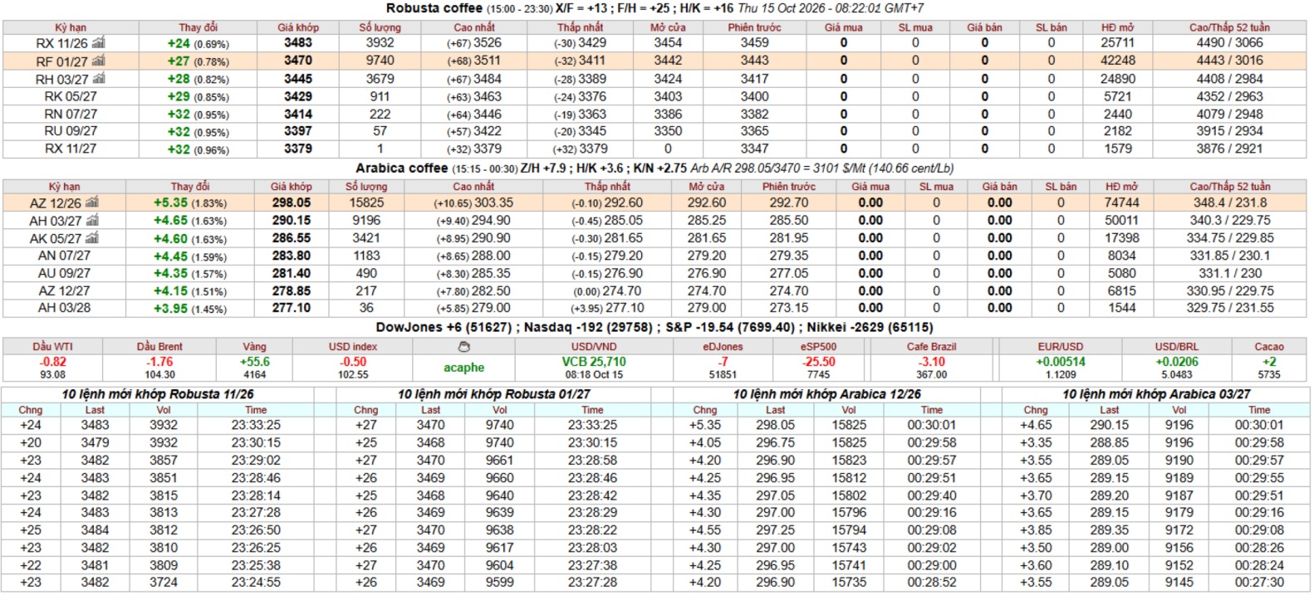Screen dimensions: 1314x595
Task: Open the chart icon beside AH 03/27
Action: [x=91, y=220]
